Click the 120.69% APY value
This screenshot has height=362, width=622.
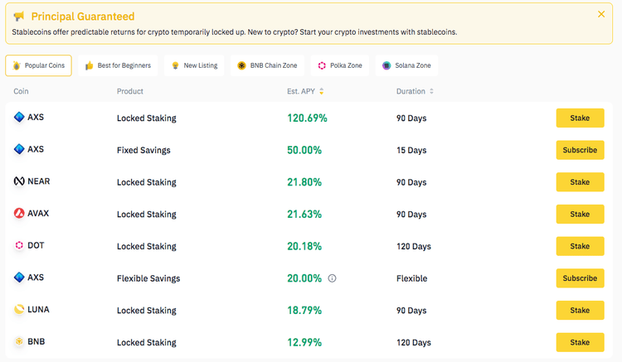[x=307, y=118]
